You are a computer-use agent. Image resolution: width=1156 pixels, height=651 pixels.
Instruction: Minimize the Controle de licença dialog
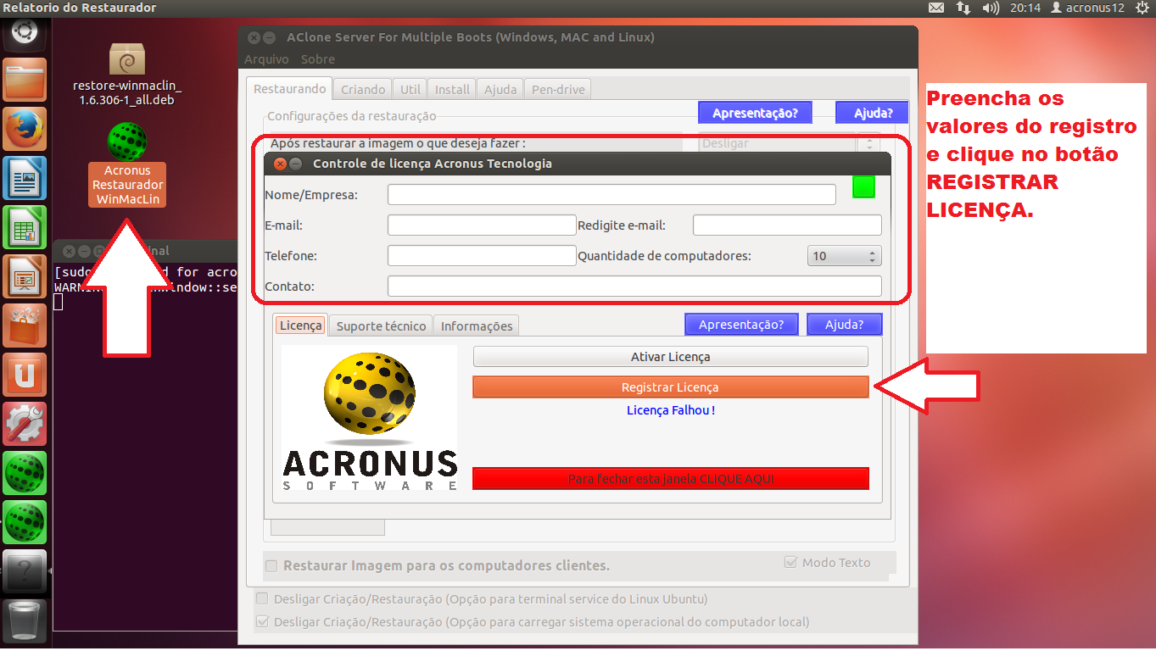point(295,164)
